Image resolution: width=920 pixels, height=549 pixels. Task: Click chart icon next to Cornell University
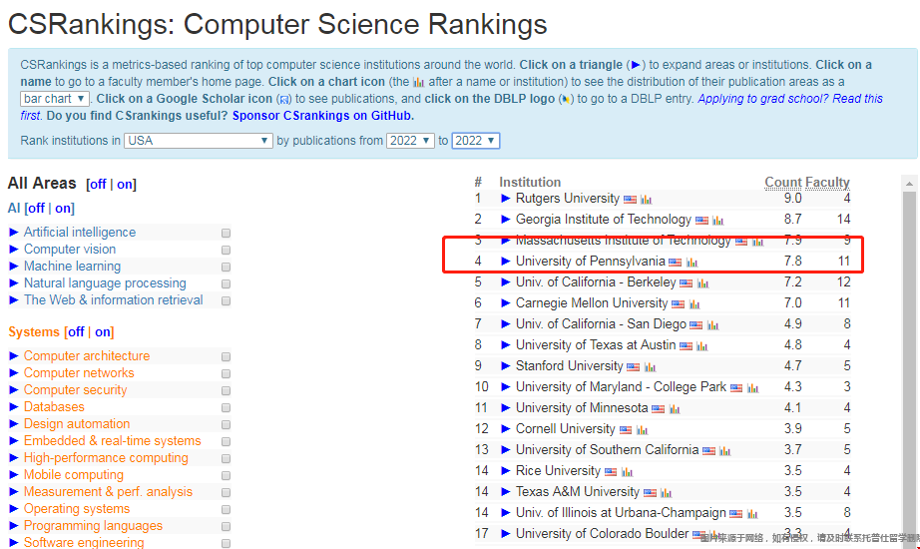click(642, 430)
